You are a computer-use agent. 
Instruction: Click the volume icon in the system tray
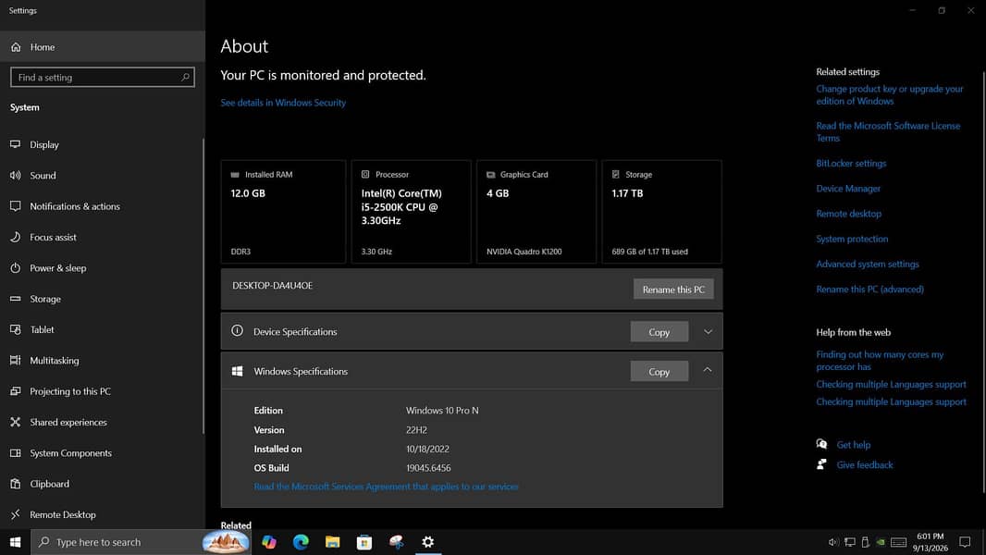[833, 542]
